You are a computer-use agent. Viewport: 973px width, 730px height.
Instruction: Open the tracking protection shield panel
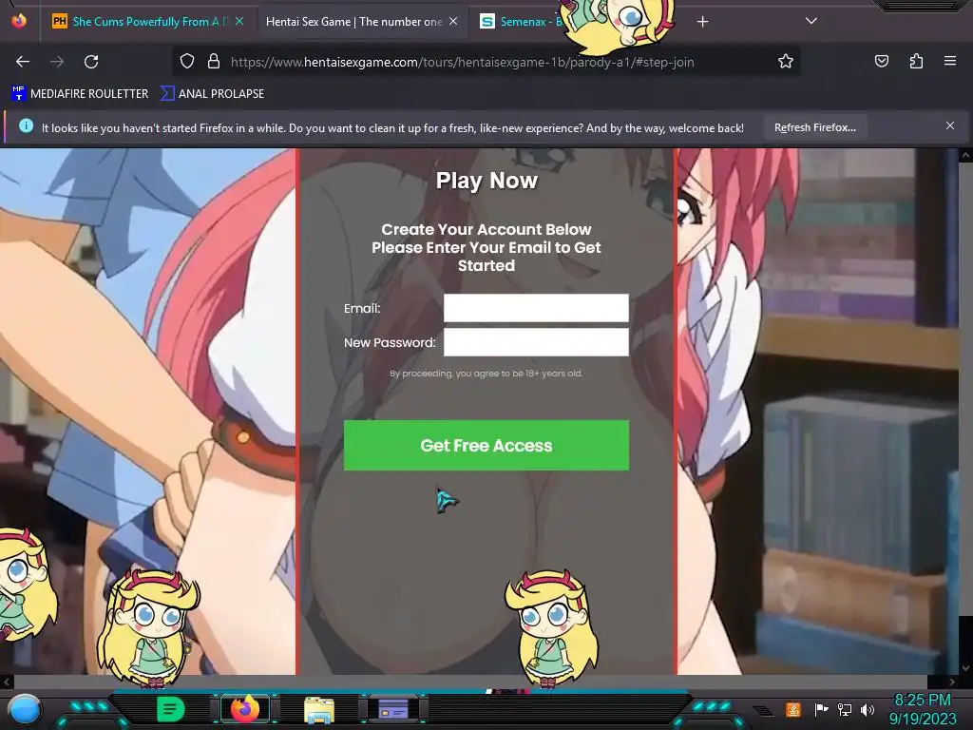[x=187, y=62]
